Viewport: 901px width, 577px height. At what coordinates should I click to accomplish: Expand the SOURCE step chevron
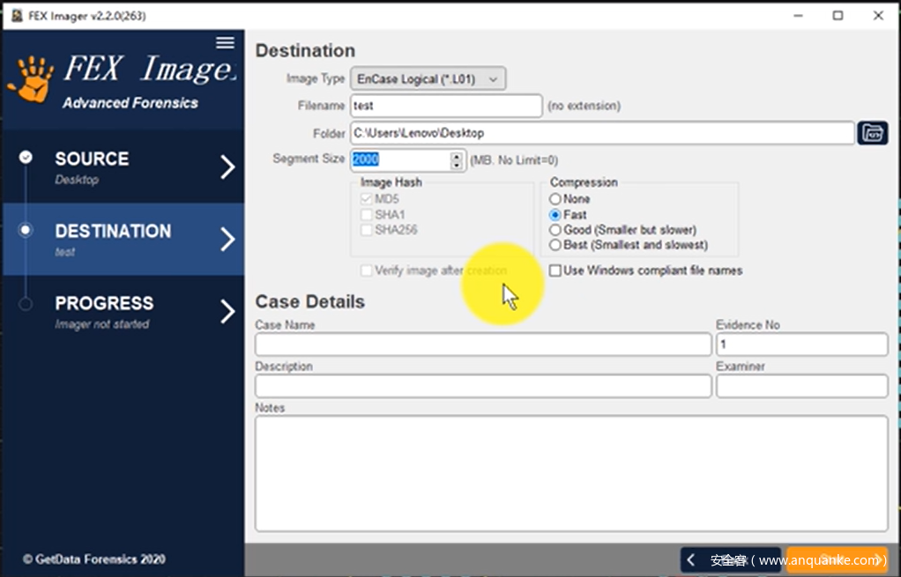point(228,167)
